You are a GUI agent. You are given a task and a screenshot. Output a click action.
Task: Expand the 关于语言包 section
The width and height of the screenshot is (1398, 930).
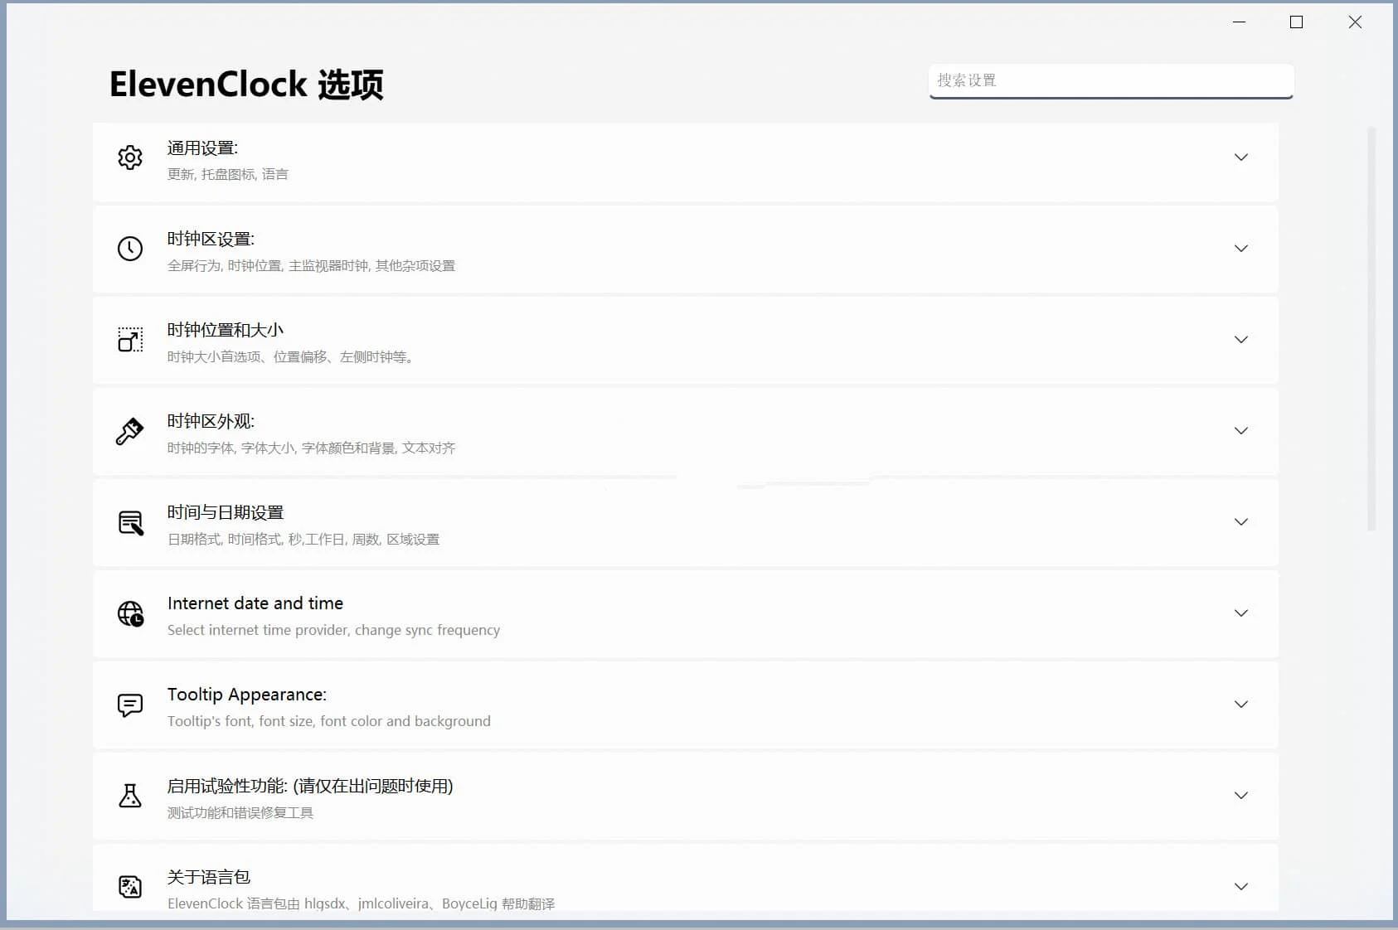pos(1241,886)
